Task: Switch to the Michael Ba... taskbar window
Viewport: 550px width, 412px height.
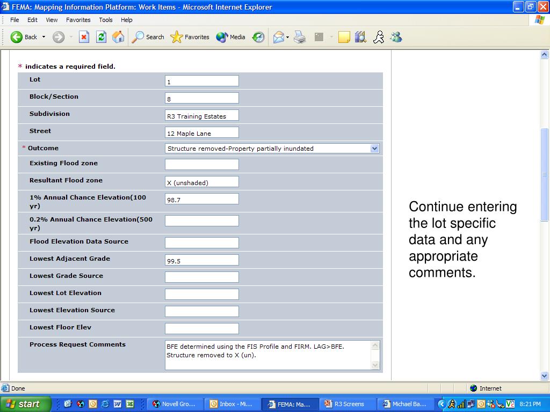Action: [x=405, y=404]
